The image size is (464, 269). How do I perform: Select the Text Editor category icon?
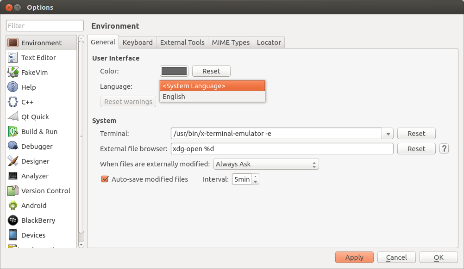point(13,58)
